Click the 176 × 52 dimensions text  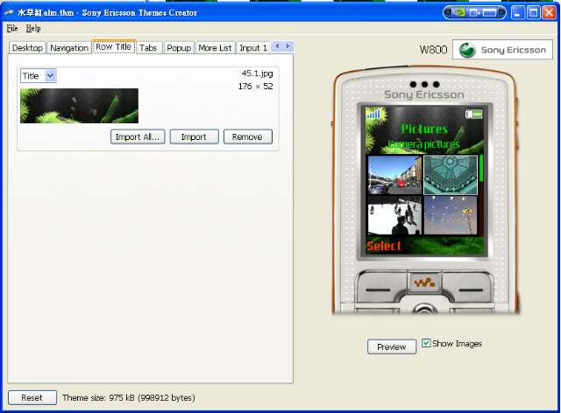point(255,87)
